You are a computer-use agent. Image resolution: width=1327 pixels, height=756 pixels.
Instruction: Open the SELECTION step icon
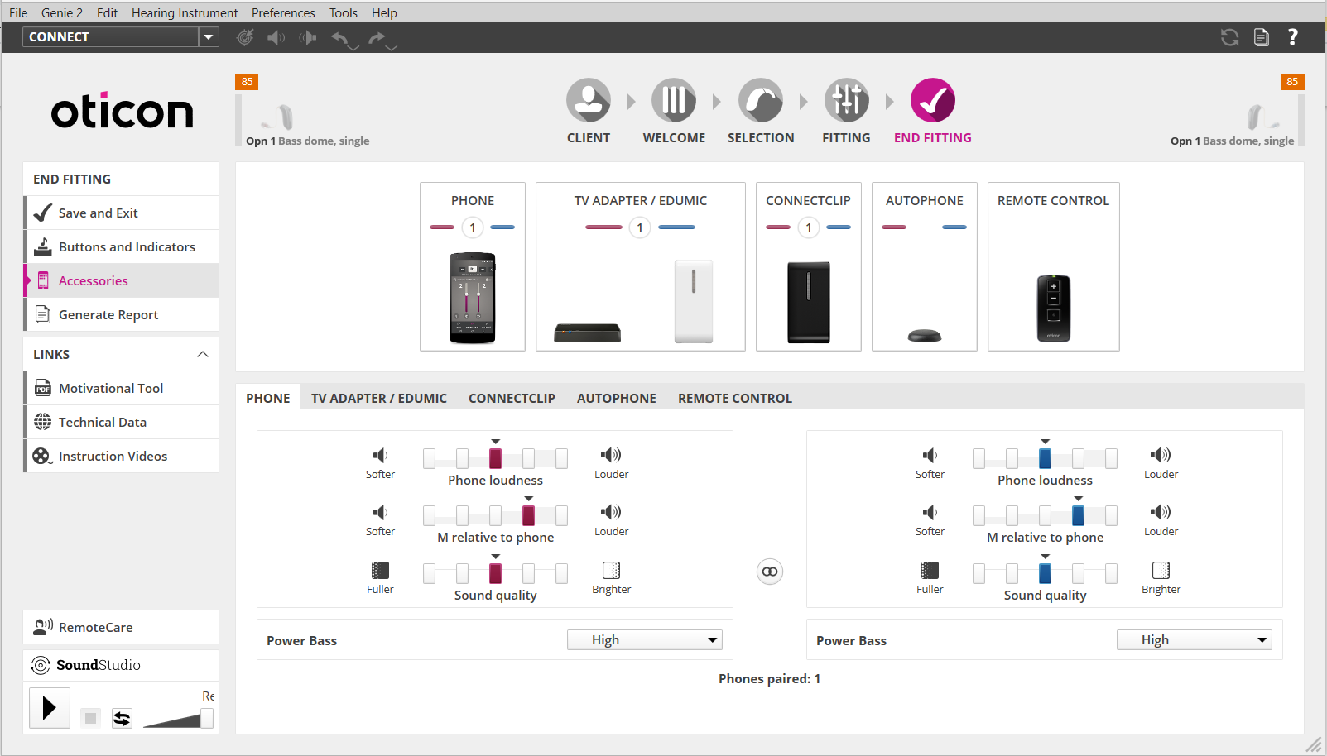[761, 101]
